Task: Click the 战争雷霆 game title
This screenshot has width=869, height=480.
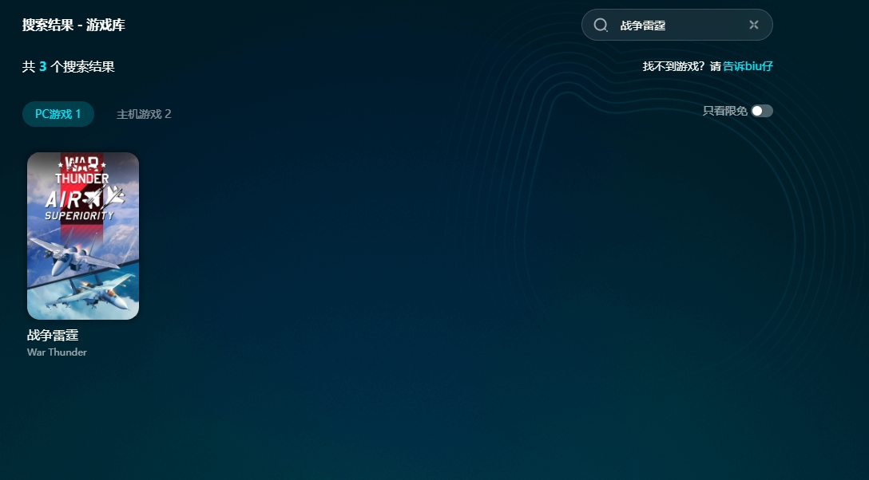Action: coord(53,335)
